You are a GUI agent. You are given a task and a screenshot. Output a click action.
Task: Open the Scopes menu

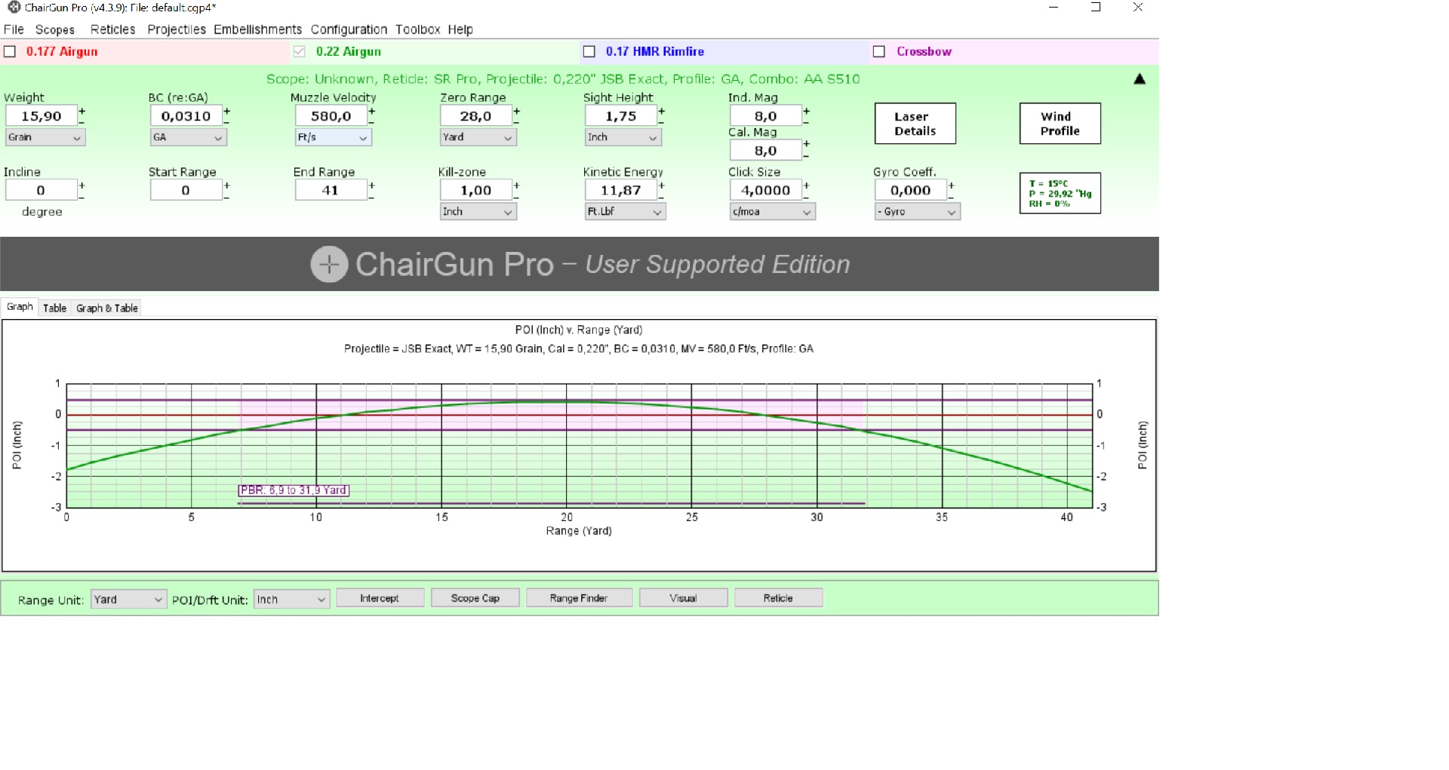coord(55,29)
